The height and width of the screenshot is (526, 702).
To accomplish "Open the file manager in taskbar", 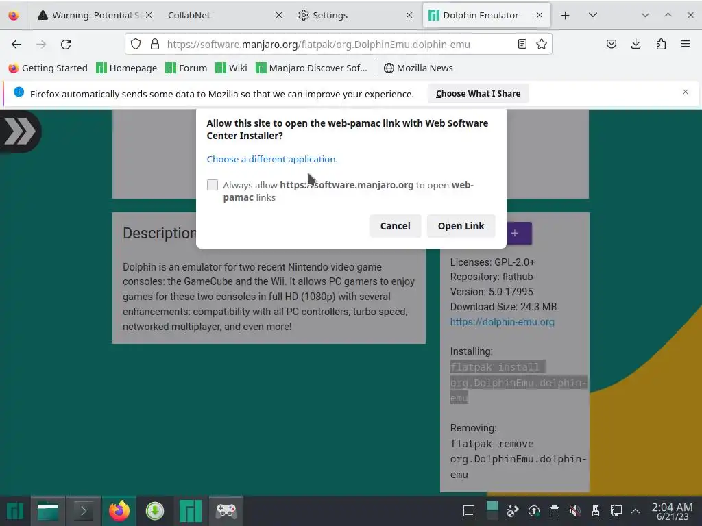I will point(48,511).
